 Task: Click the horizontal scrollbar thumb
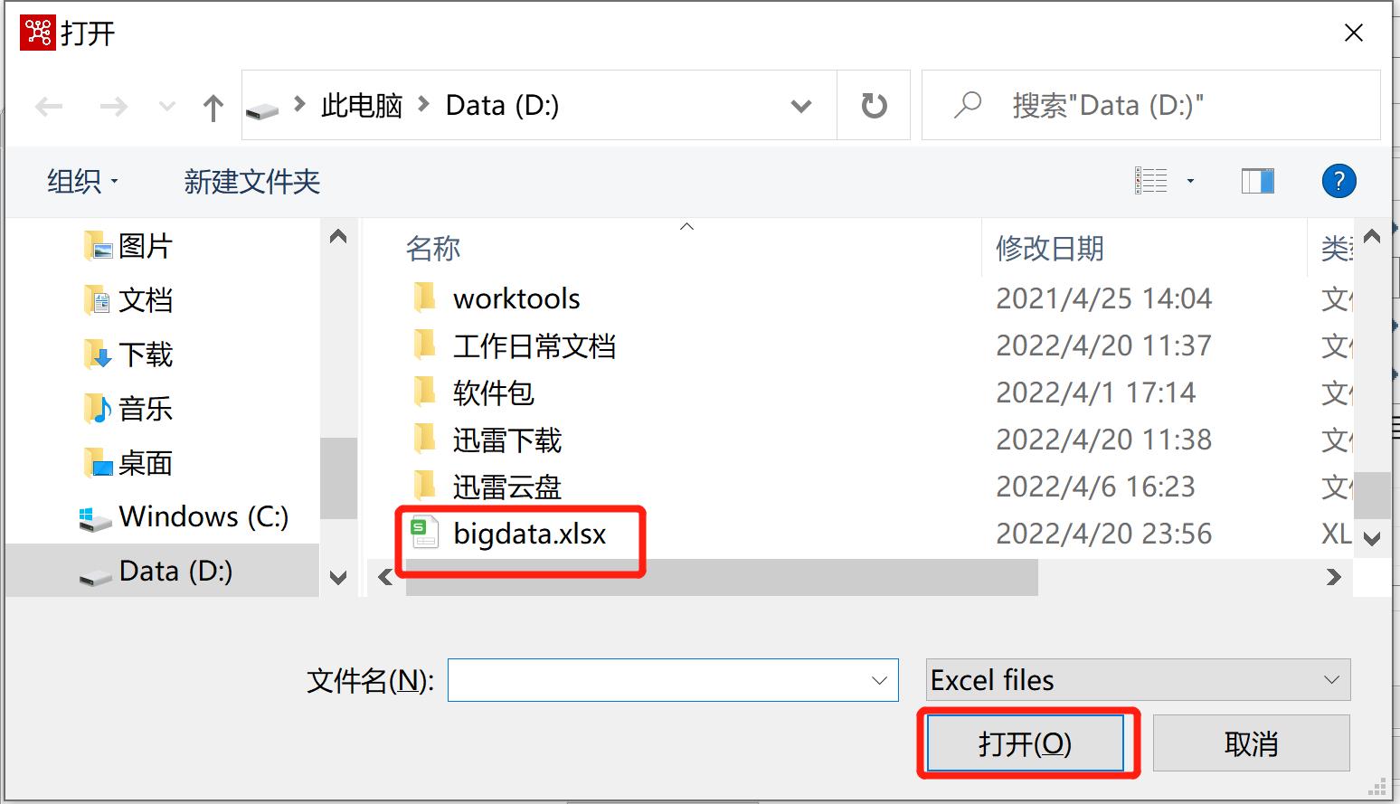(x=722, y=577)
